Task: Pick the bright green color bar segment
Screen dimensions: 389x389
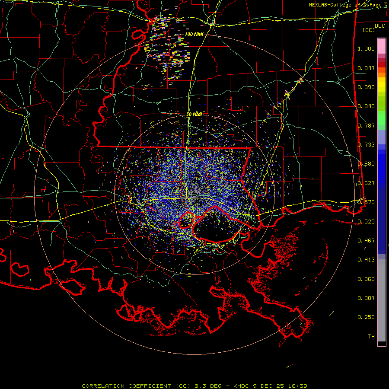Action: click(x=382, y=118)
